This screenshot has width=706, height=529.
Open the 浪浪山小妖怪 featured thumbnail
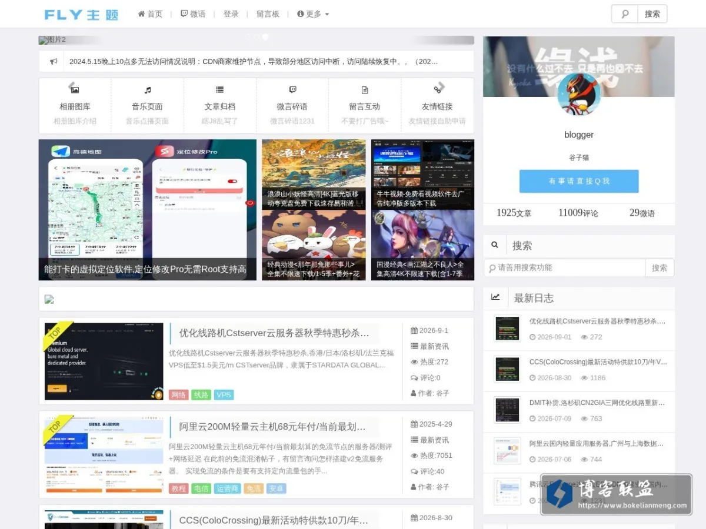coord(314,174)
